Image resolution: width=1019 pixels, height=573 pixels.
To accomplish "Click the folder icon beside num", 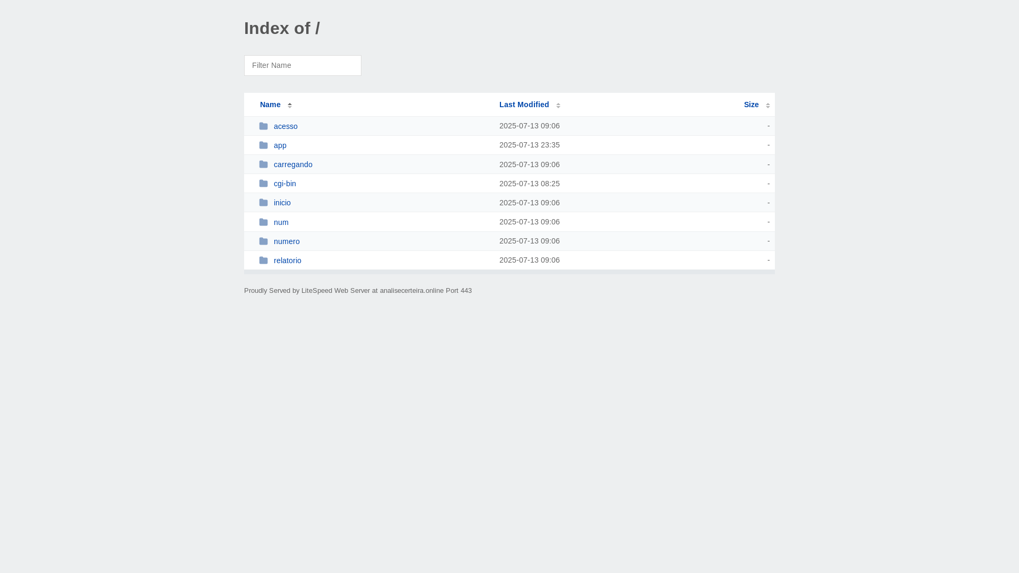I will [263, 222].
